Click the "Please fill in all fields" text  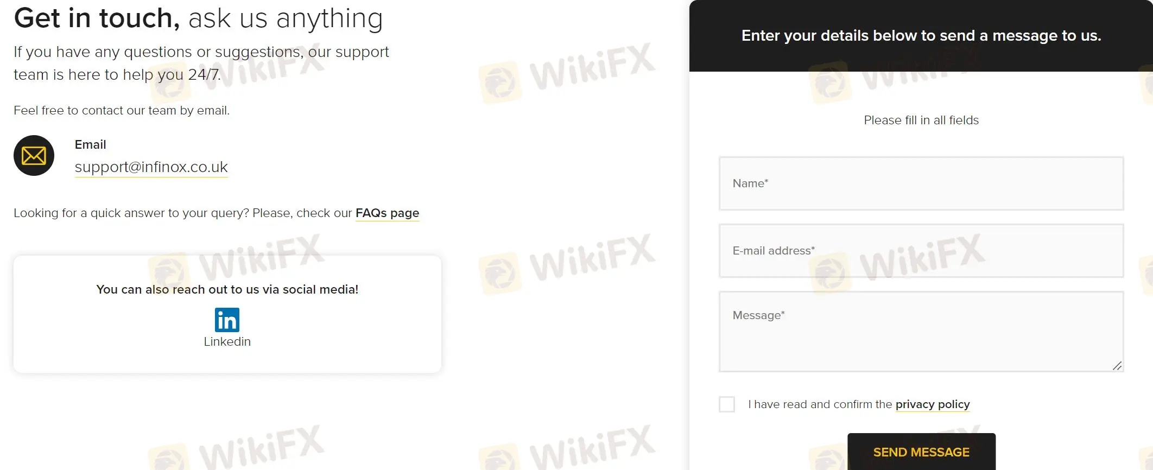921,120
